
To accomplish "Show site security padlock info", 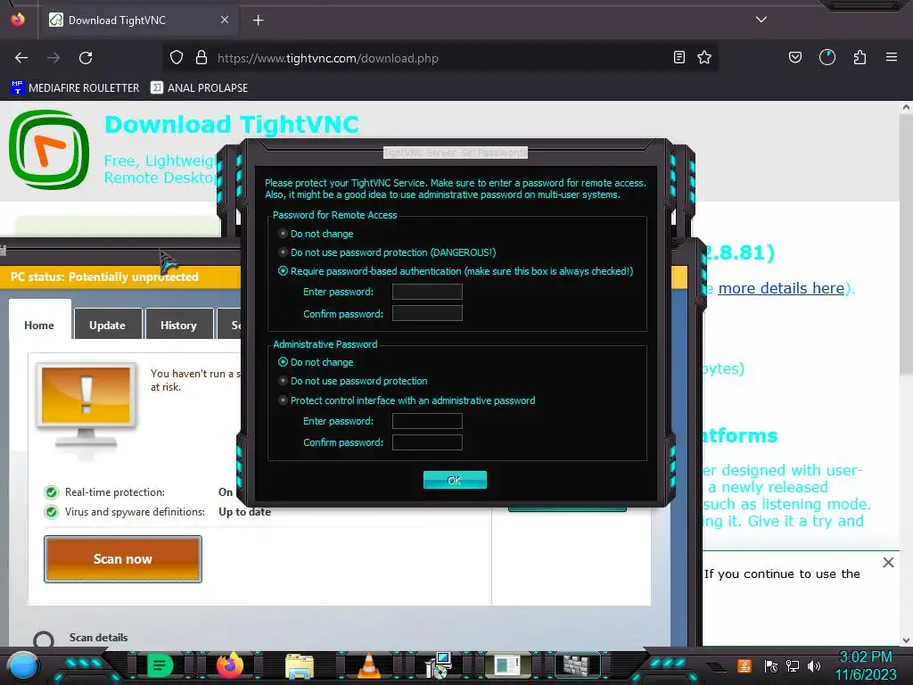I will point(202,58).
